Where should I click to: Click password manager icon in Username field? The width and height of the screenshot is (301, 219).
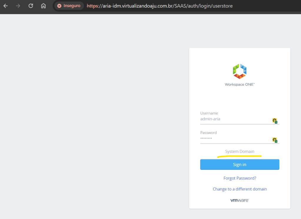(275, 121)
